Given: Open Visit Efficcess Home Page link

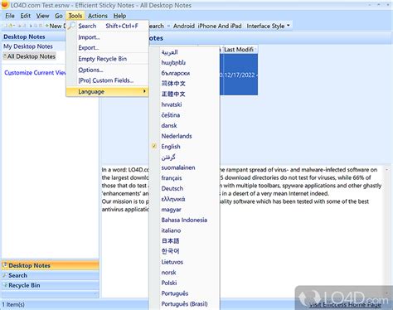Looking at the screenshot, I should (x=345, y=304).
